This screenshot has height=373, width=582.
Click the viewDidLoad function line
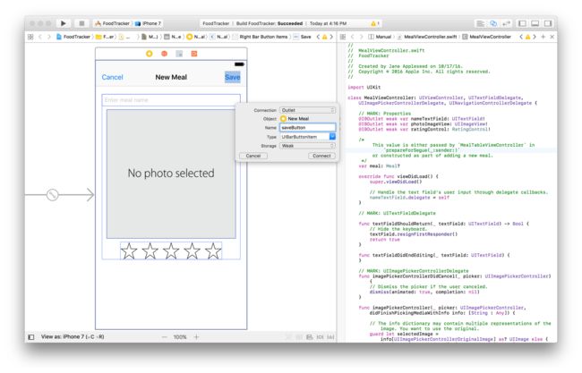(398, 176)
